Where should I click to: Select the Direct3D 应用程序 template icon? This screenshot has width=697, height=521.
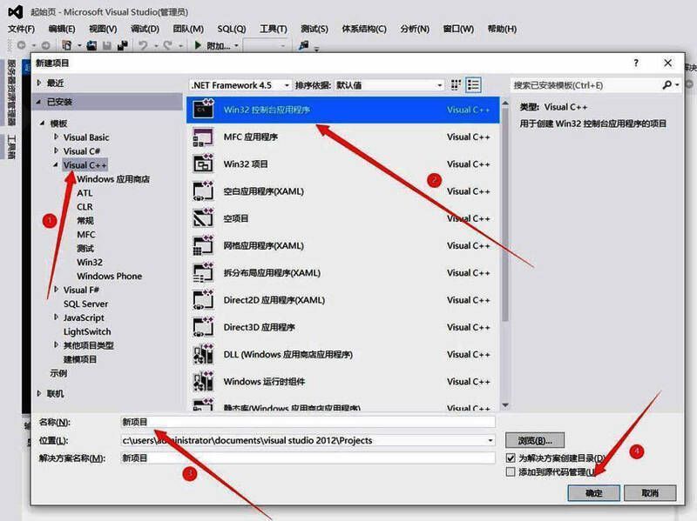(202, 326)
